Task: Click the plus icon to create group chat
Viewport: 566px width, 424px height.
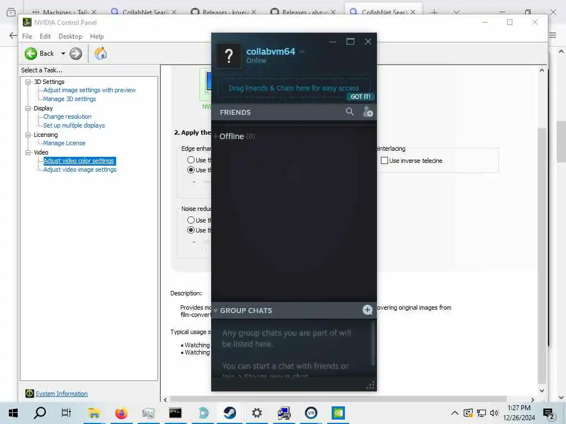Action: click(367, 310)
